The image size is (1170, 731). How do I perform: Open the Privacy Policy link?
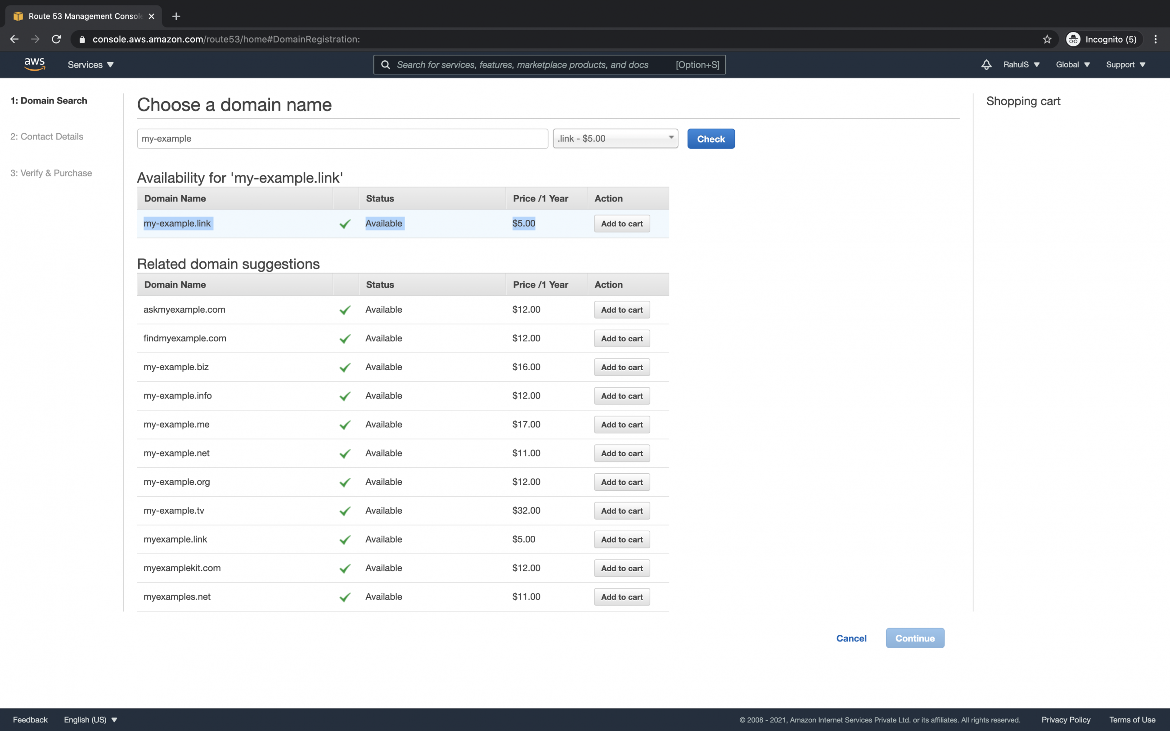1065,719
